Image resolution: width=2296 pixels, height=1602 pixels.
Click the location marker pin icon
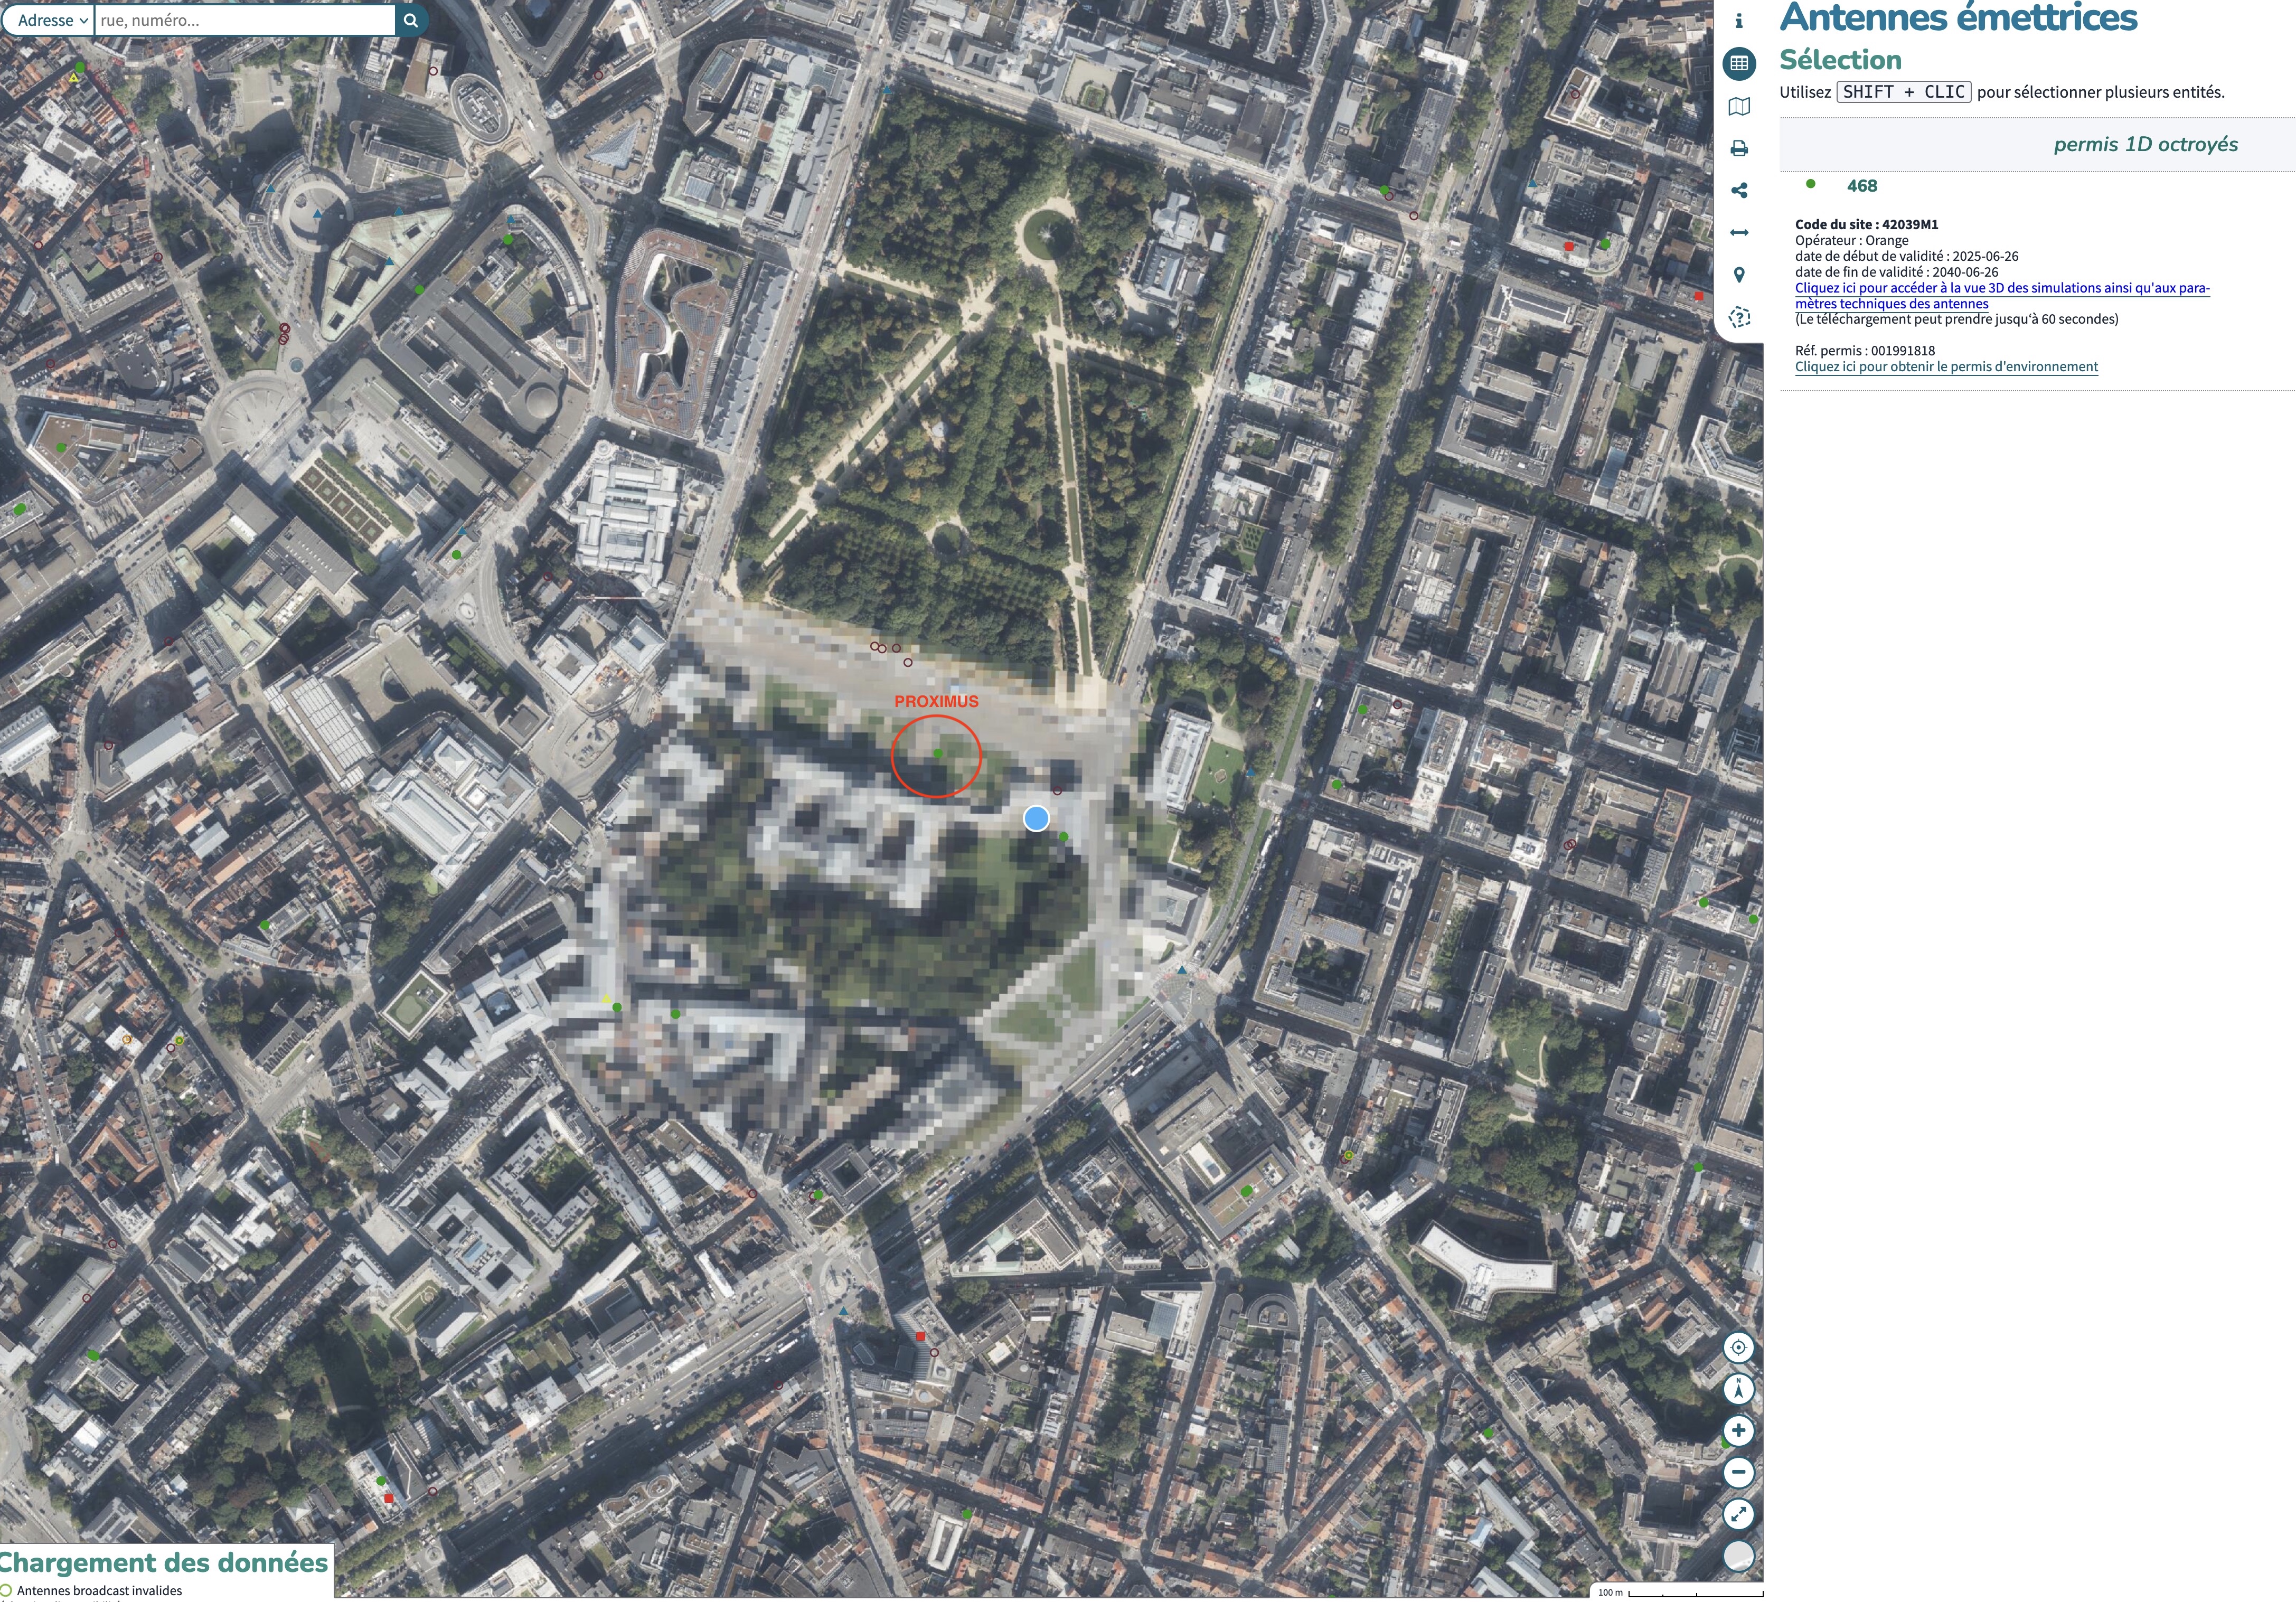click(x=1739, y=275)
